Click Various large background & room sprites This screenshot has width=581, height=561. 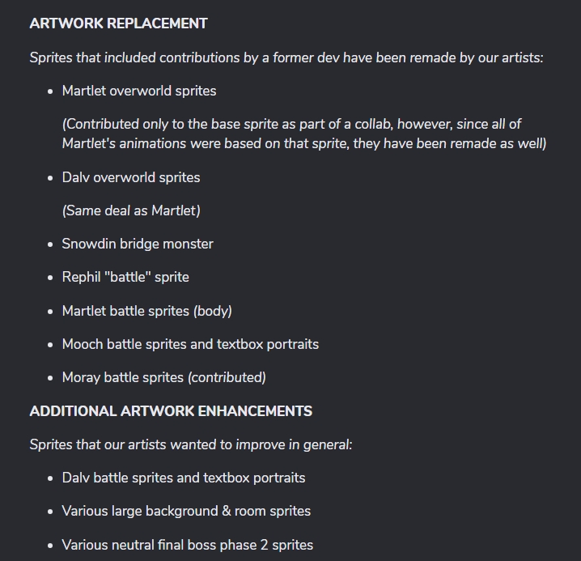pyautogui.click(x=186, y=511)
